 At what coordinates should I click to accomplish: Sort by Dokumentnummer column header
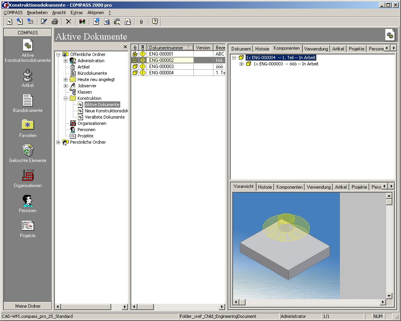coord(170,47)
